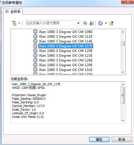This screenshot has height=145, width=134.
Task: Click globe icon beside CM 132E entry
Action: click(x=35, y=70)
